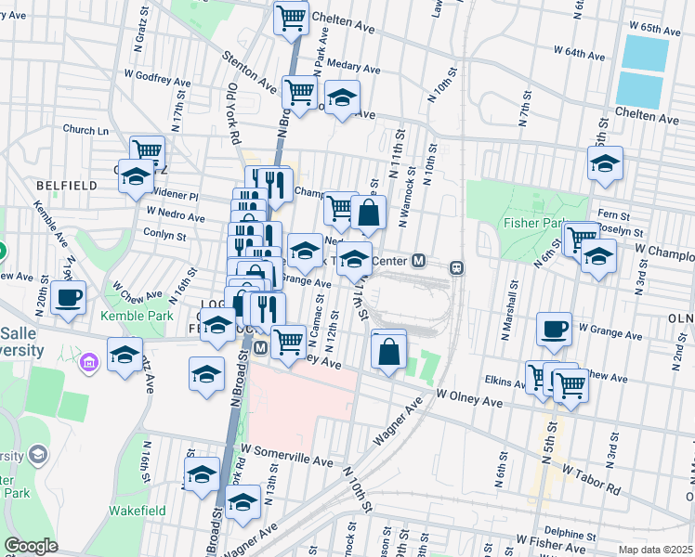
Task: Click the shopping cart marker below Church Ln
Action: (x=148, y=153)
